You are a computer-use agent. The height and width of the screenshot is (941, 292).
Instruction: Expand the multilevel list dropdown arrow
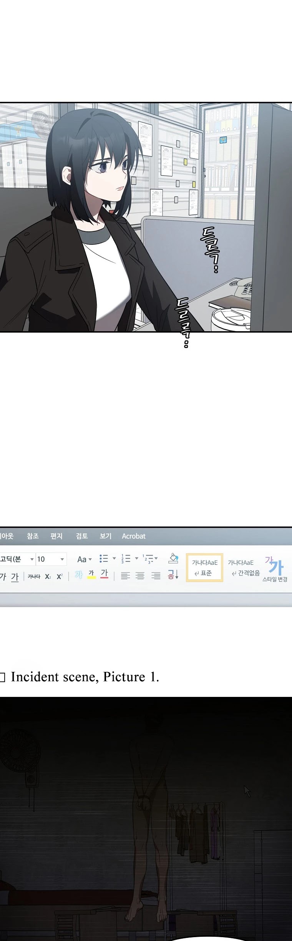[x=156, y=558]
